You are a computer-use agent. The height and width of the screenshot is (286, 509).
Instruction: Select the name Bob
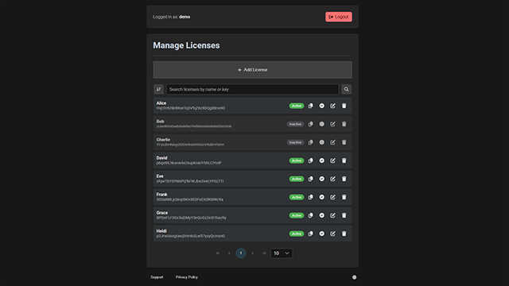tap(161, 122)
